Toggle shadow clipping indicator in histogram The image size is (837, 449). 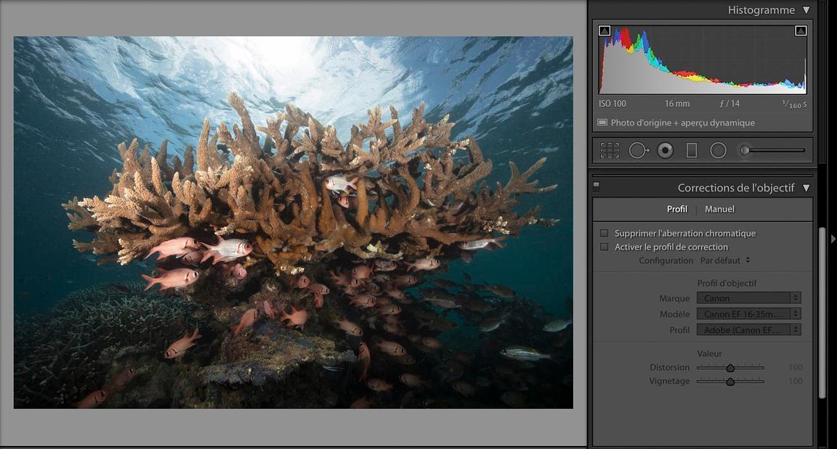pyautogui.click(x=604, y=30)
